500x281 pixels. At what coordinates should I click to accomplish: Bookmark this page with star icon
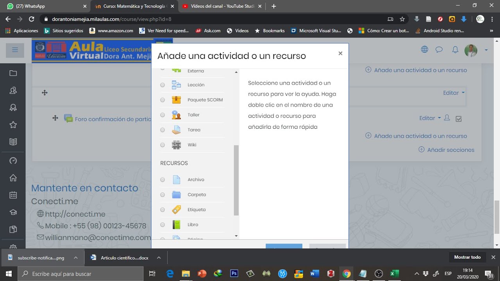click(x=402, y=19)
